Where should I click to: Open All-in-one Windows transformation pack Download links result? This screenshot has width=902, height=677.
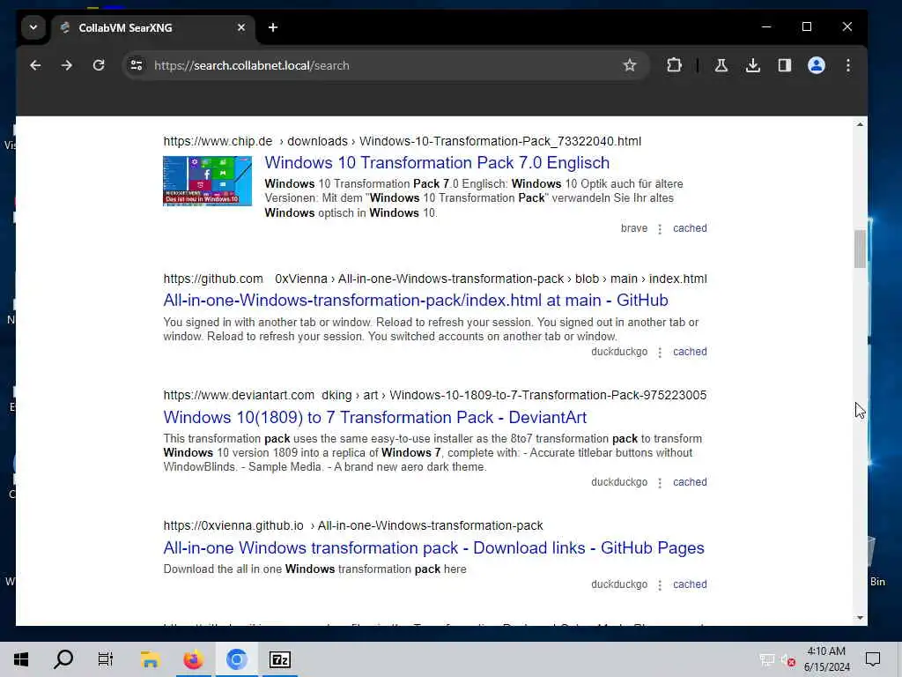[x=433, y=548]
